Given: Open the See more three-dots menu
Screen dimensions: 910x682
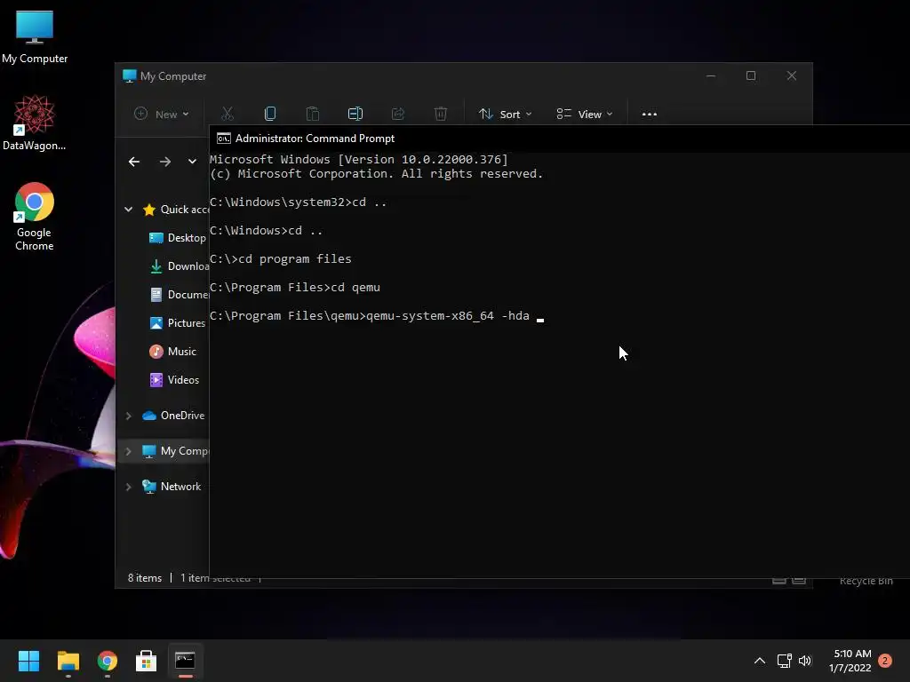Looking at the screenshot, I should 650,115.
